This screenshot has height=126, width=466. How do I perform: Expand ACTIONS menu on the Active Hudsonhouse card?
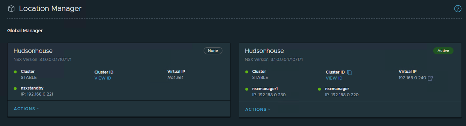pos(258,110)
